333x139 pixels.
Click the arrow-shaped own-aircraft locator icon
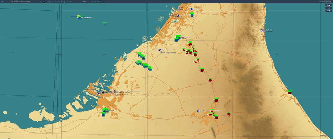point(41,2)
